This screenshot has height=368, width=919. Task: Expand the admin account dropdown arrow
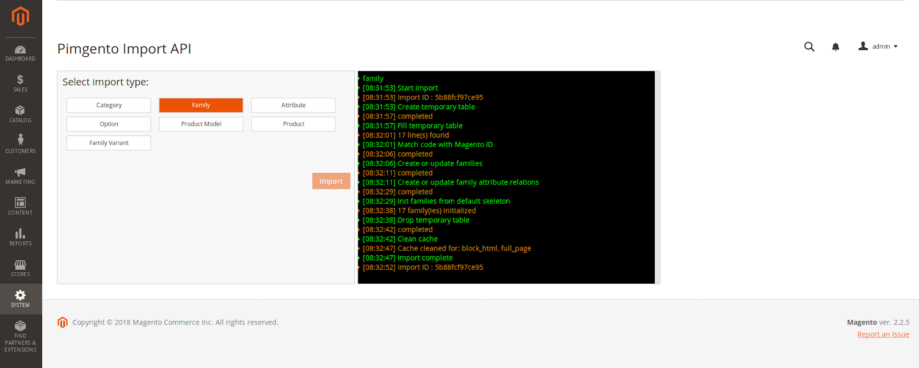tap(895, 47)
